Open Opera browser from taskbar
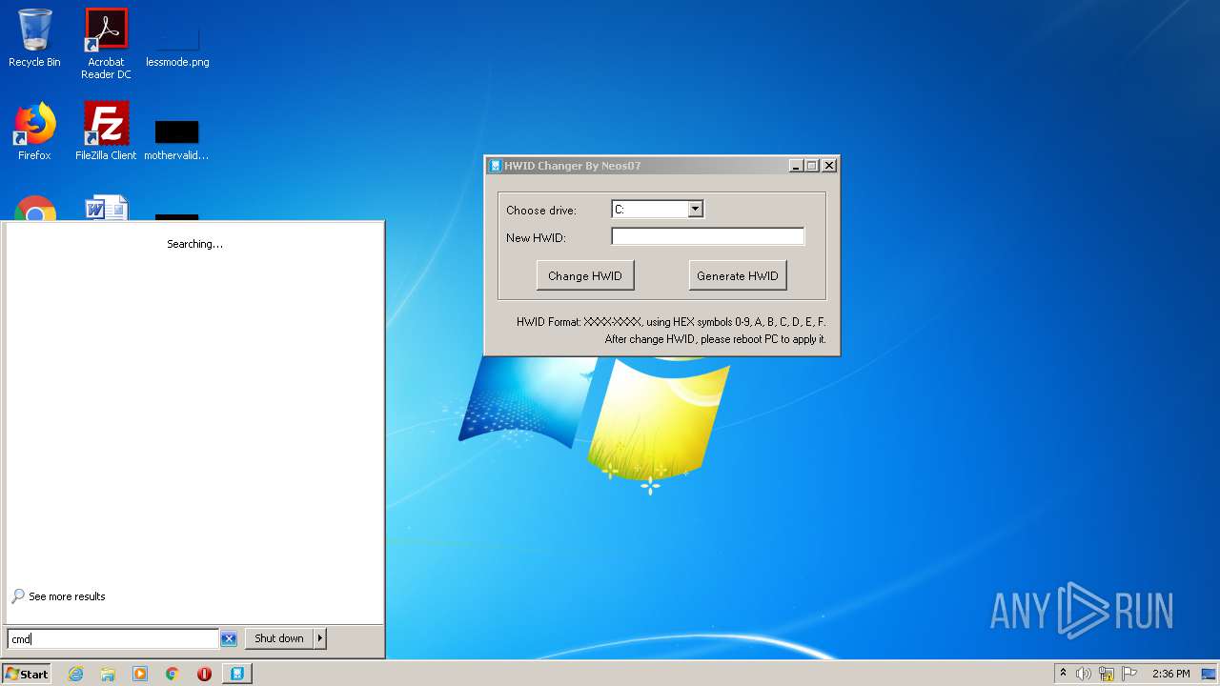This screenshot has height=686, width=1220. 204,674
